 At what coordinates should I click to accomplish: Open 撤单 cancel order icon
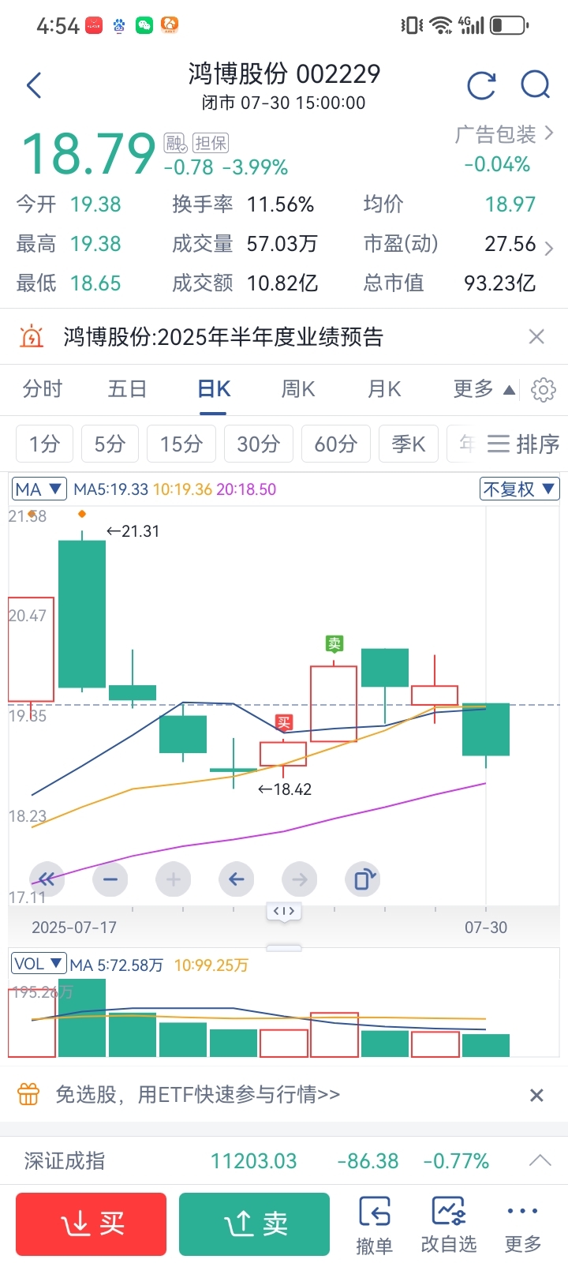tap(374, 1224)
